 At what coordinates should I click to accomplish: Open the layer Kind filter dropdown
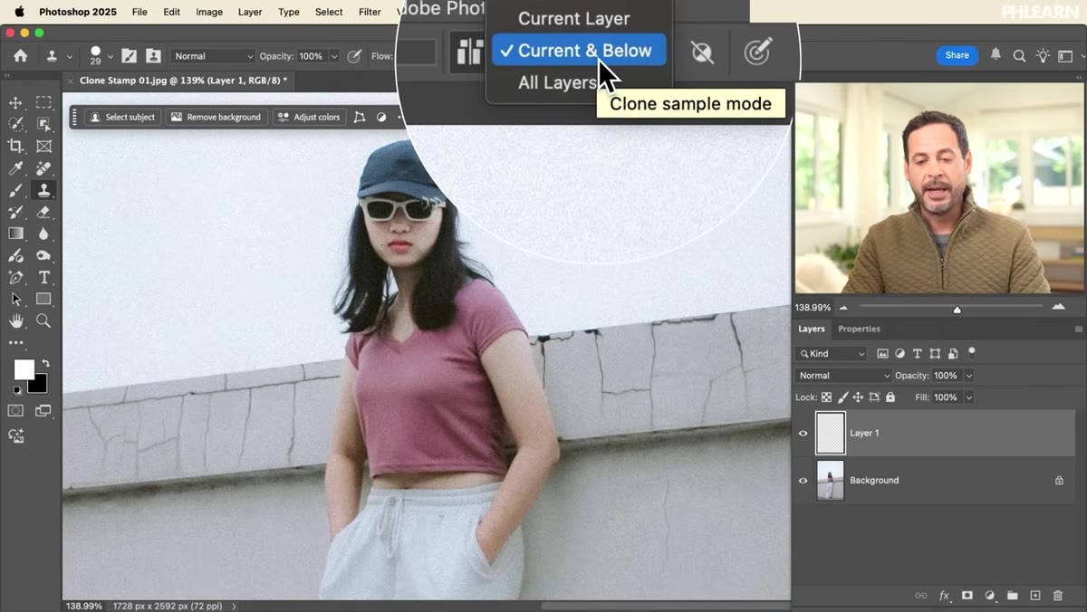click(x=831, y=353)
